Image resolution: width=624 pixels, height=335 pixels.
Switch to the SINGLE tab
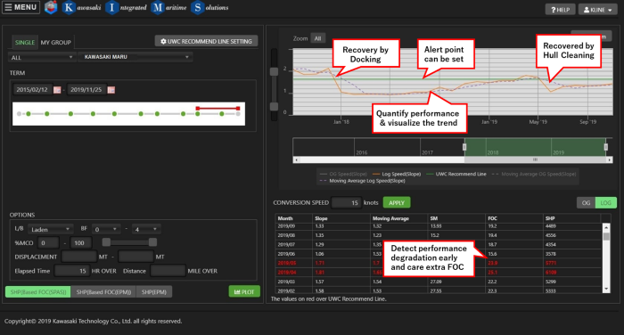tap(25, 42)
